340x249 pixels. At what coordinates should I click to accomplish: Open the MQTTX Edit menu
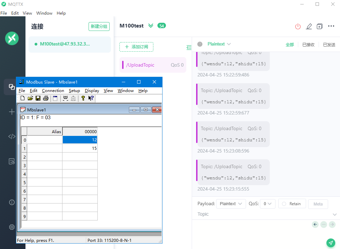pos(15,13)
